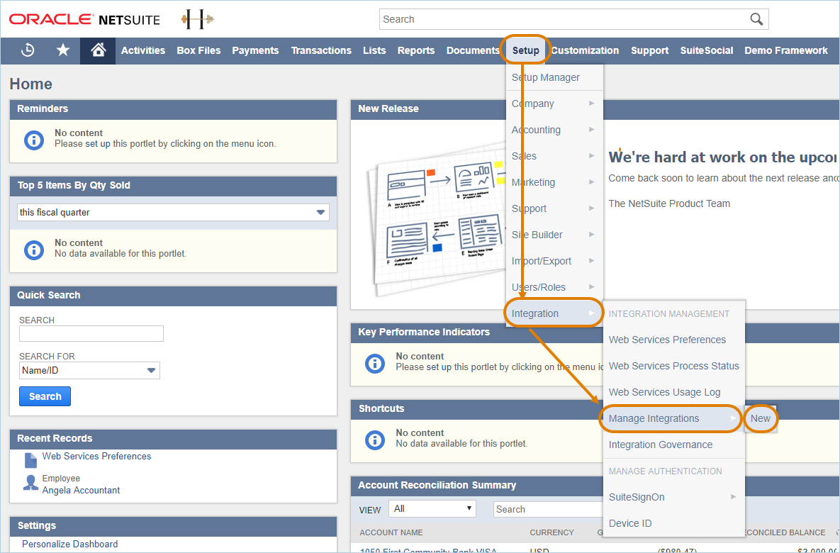Expand the Sales submenu
Image resolution: width=840 pixels, height=553 pixels.
(x=554, y=156)
